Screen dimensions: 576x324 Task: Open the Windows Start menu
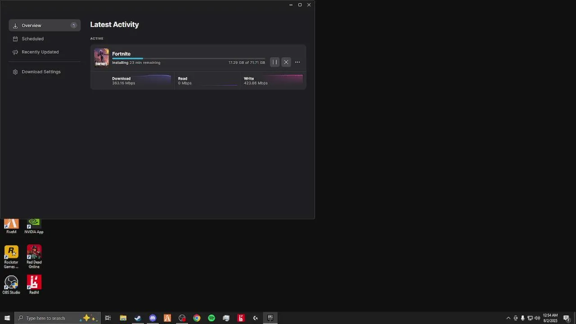point(7,318)
